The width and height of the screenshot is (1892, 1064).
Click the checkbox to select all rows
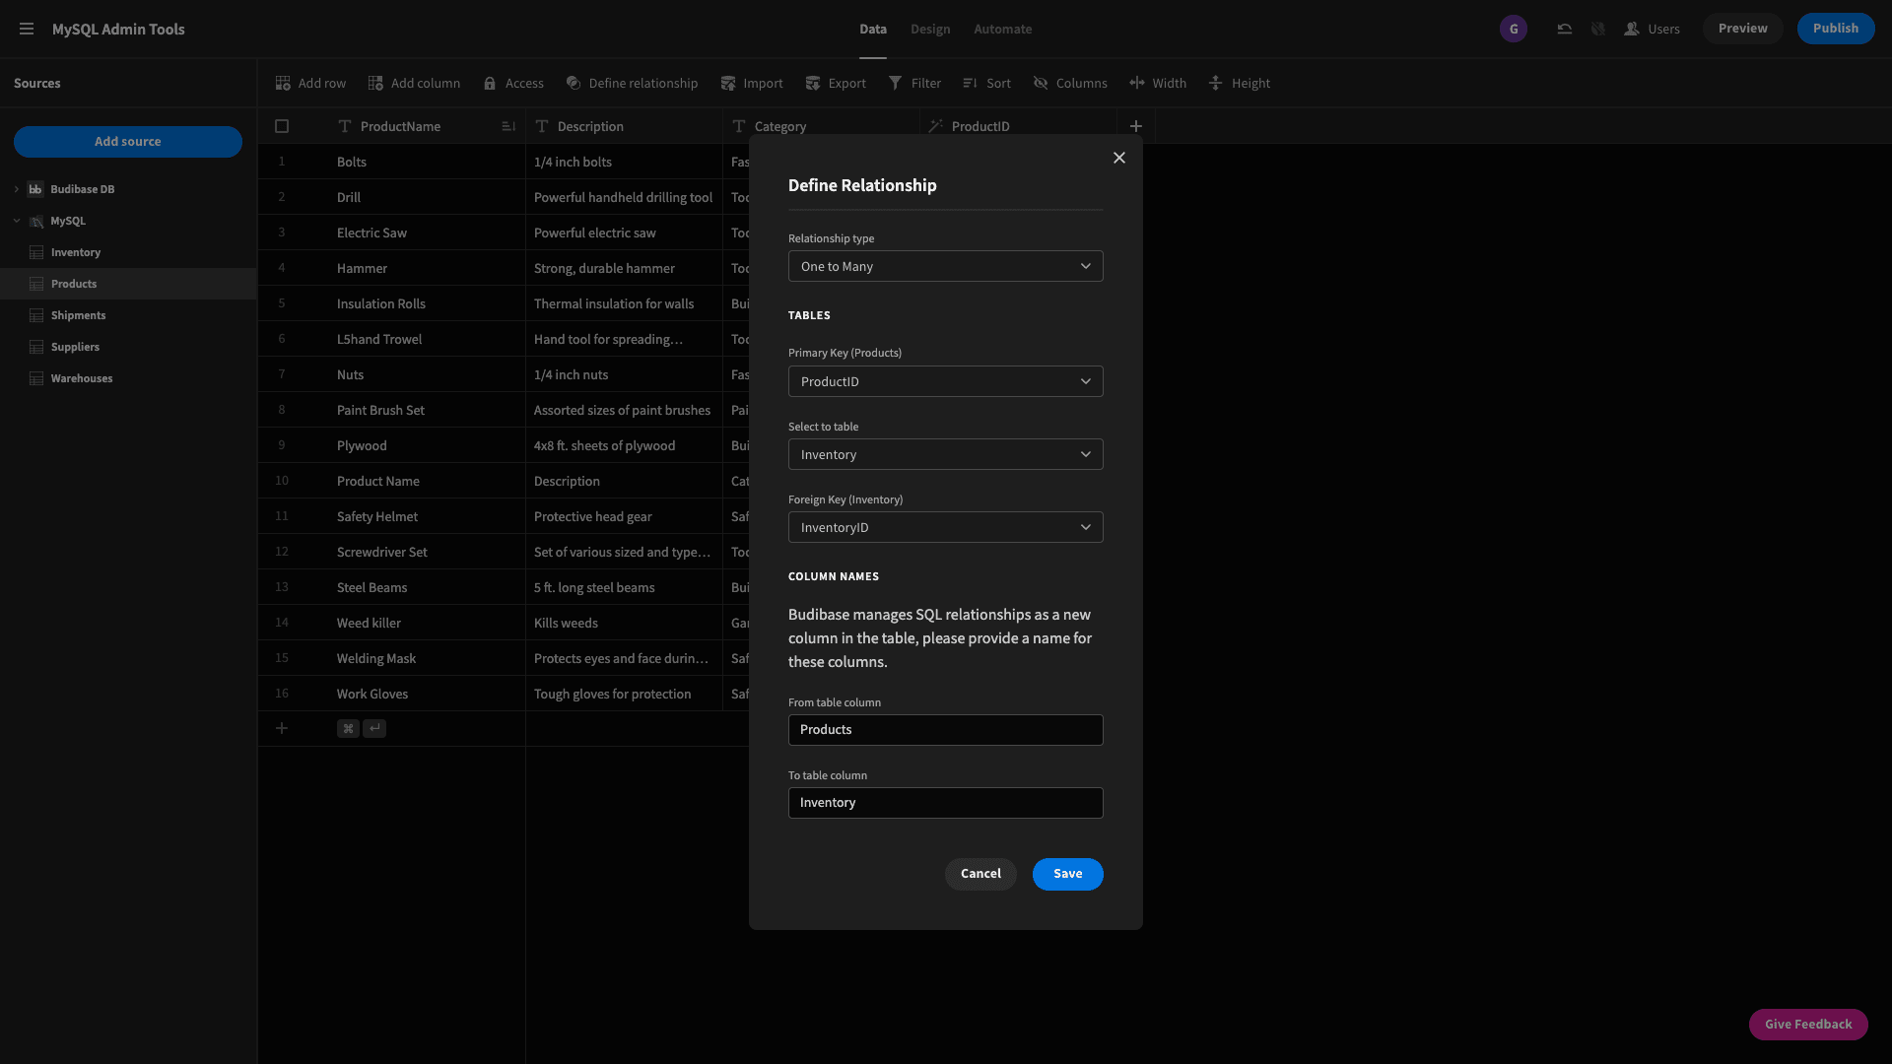pos(281,126)
